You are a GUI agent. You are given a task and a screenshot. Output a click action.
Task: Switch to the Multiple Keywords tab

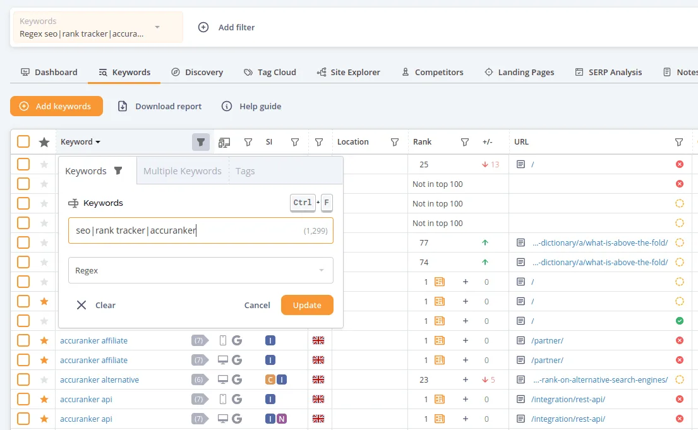pos(183,171)
